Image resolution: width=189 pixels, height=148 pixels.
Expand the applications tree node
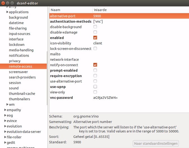(7, 12)
